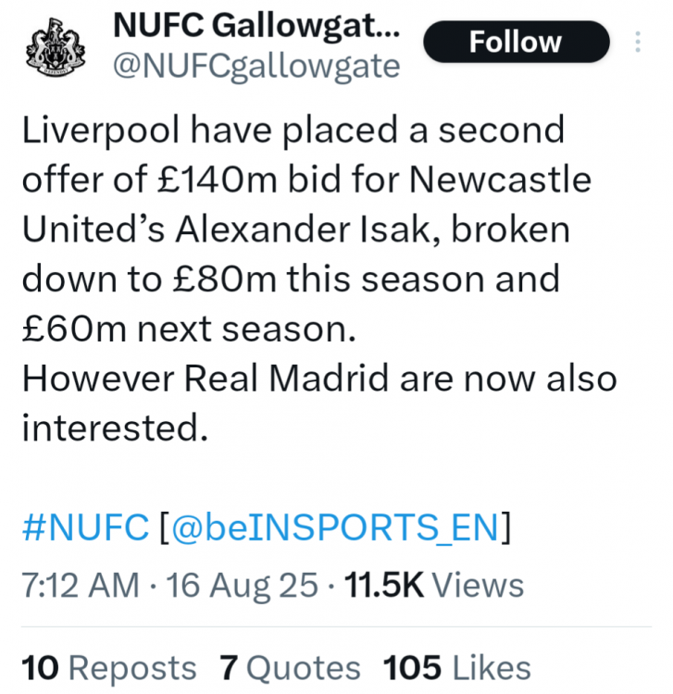The width and height of the screenshot is (673, 694).
Task: Open the #NUFC hashtag
Action: (x=84, y=528)
